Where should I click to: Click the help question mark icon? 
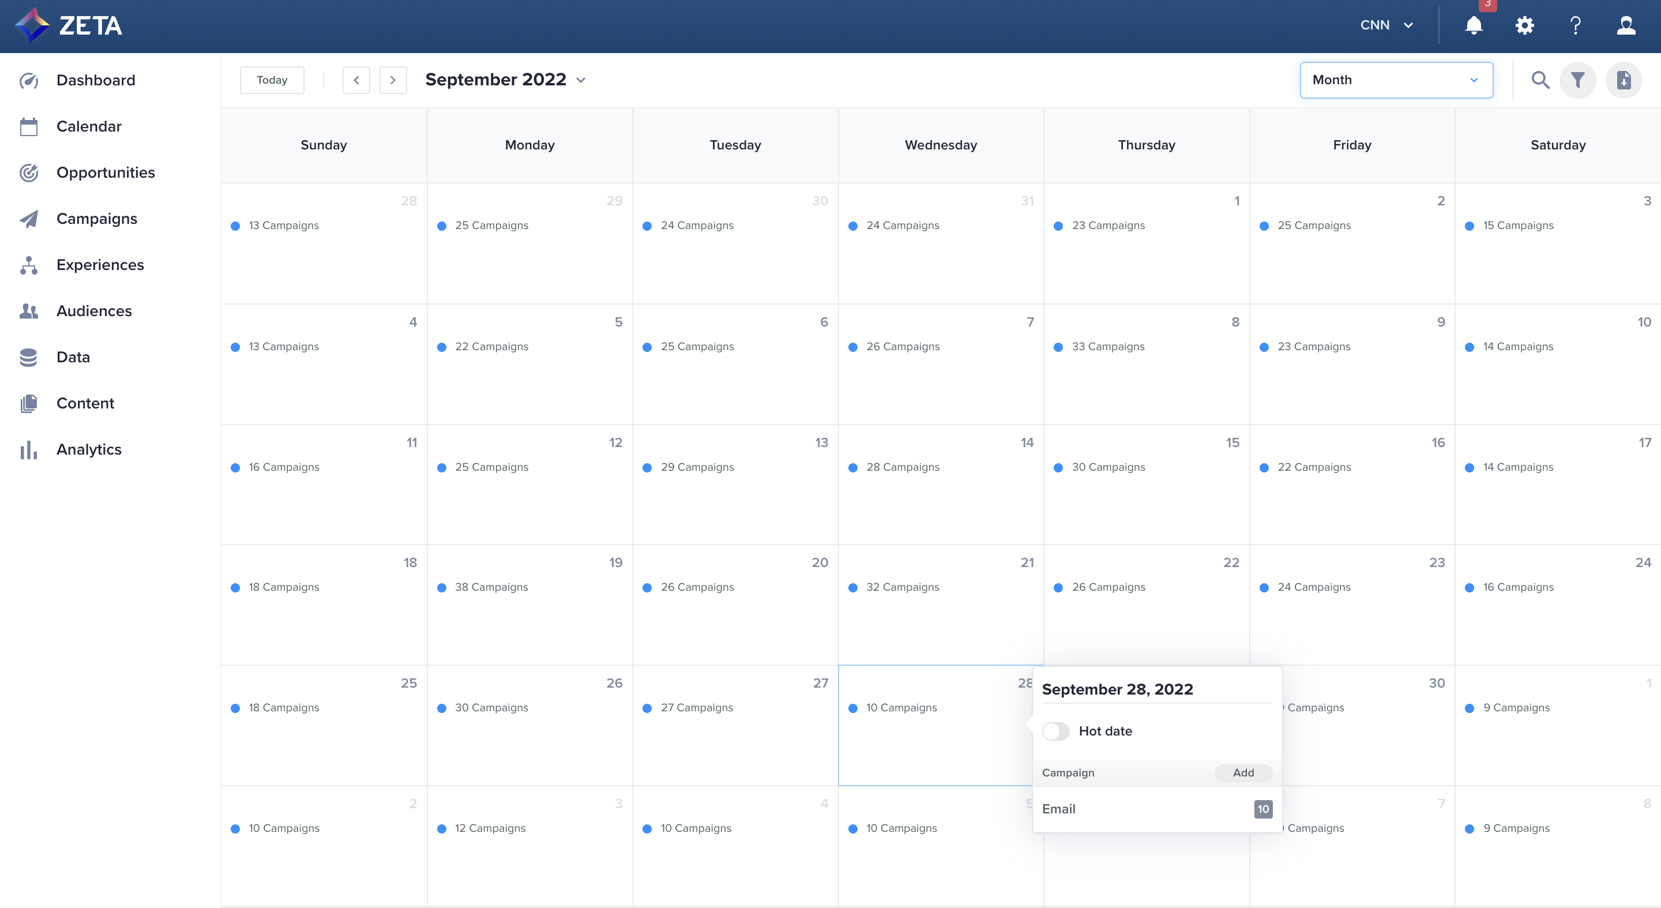point(1575,26)
